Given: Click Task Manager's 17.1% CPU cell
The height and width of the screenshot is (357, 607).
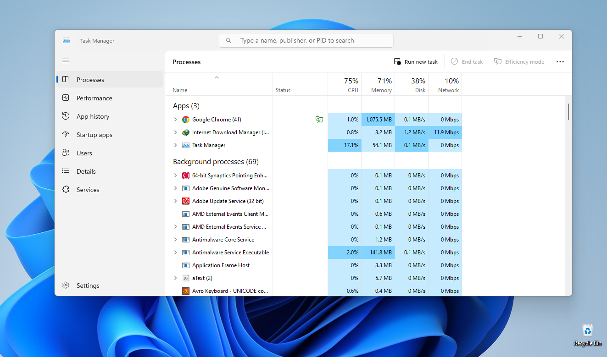Looking at the screenshot, I should pos(345,145).
